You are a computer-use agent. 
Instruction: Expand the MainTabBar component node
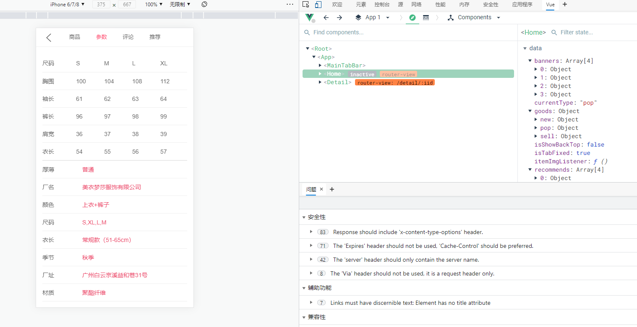320,65
